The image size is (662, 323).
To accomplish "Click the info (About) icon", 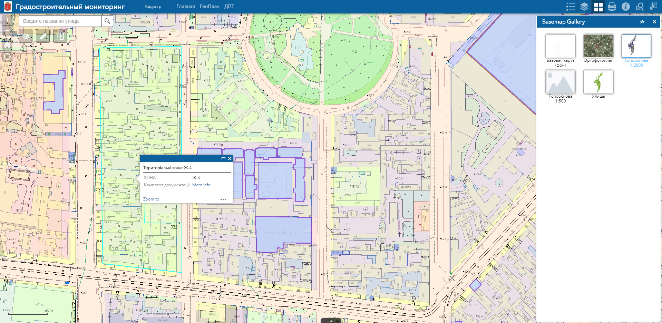I will 626,6.
